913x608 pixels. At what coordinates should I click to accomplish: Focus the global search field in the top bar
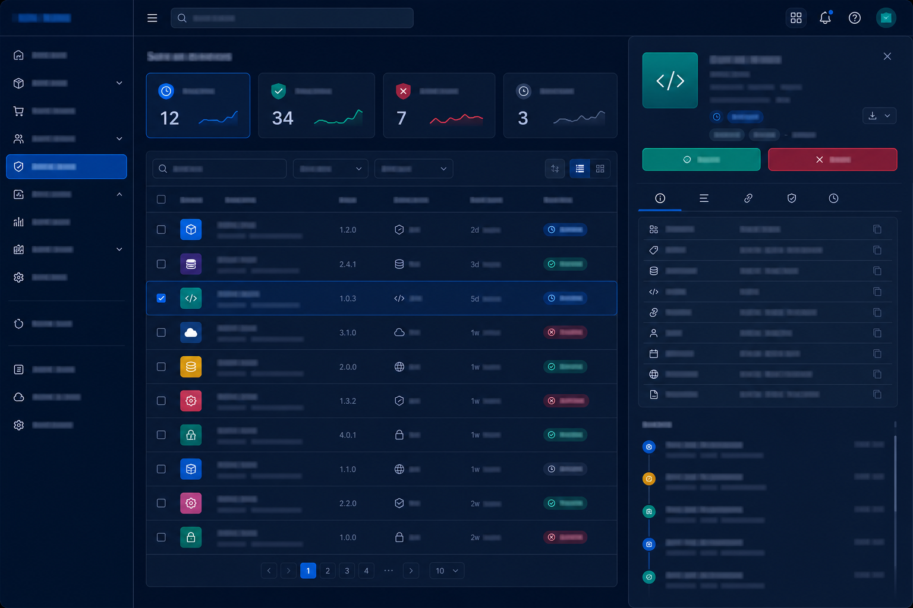(292, 18)
